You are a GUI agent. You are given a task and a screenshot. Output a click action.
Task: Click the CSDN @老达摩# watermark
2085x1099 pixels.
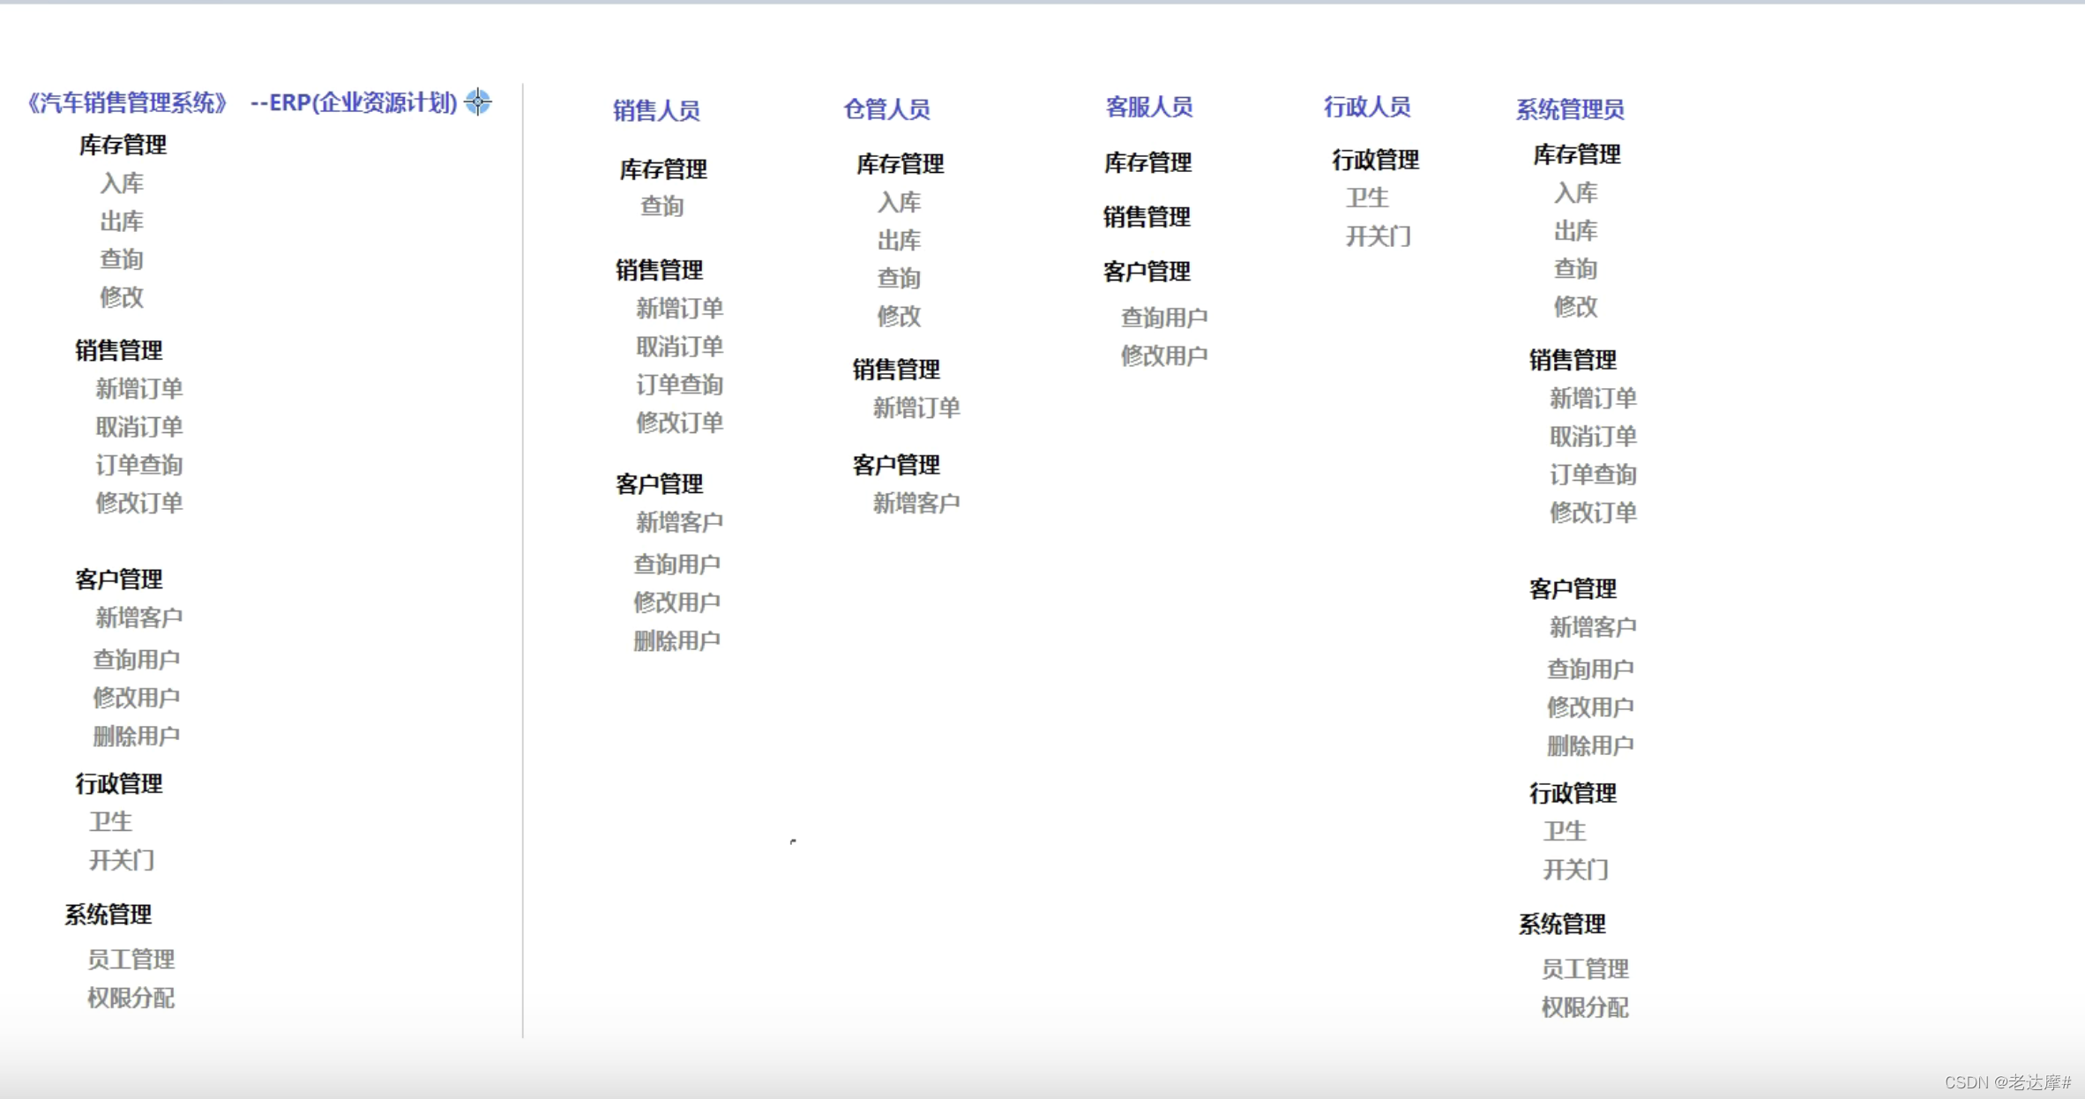(x=2007, y=1082)
